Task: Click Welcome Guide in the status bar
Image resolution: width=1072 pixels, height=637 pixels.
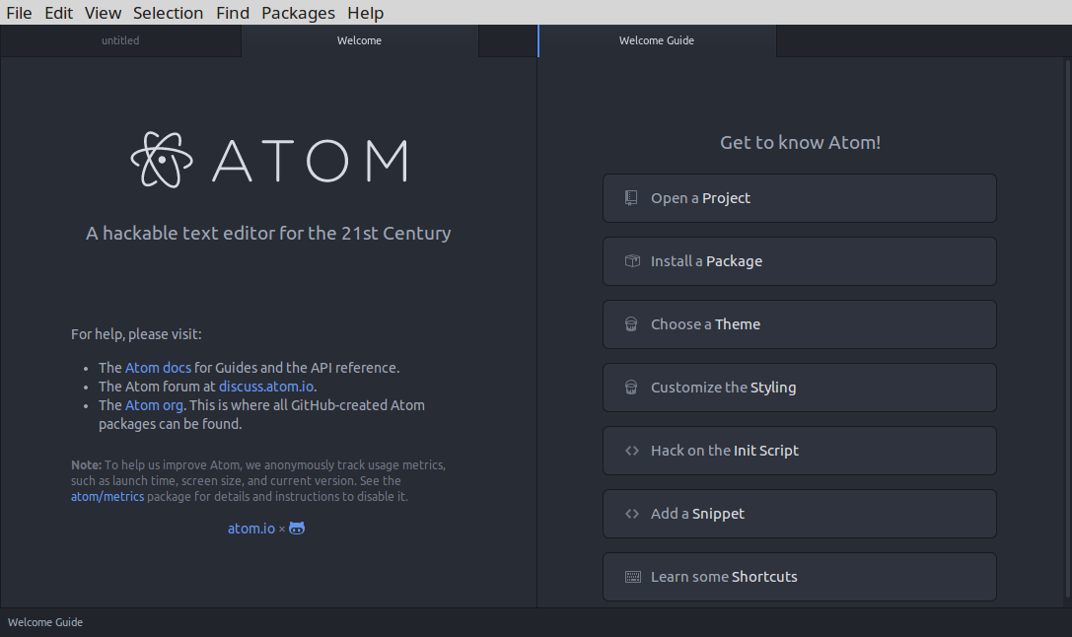Action: [x=45, y=622]
